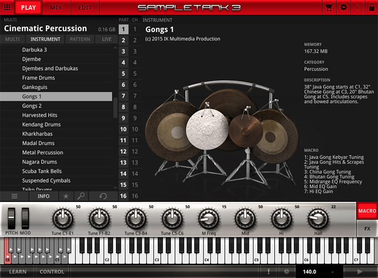The height and width of the screenshot is (278, 378).
Task: Select Suspended Cymbals instrument
Action: (x=56, y=181)
